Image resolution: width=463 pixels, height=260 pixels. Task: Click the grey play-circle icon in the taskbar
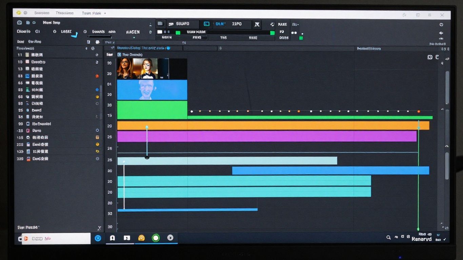coord(170,238)
